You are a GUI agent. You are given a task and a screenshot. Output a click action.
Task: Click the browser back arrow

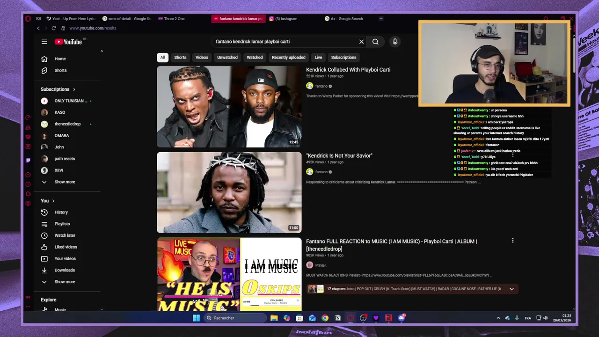pos(38,28)
